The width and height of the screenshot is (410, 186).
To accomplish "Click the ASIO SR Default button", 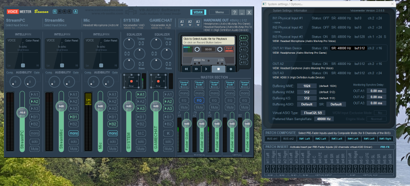I will 336,104.
